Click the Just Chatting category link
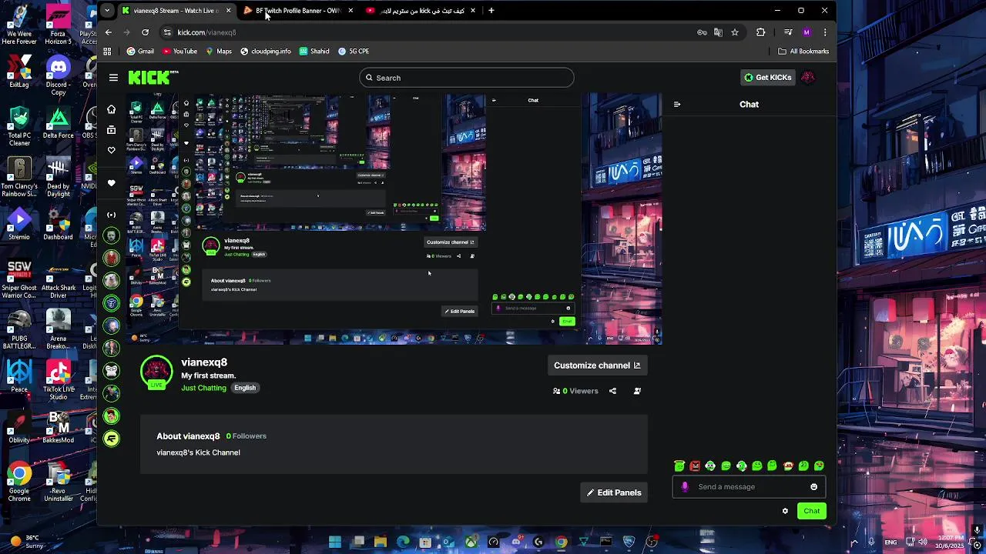986x554 pixels. pos(203,388)
